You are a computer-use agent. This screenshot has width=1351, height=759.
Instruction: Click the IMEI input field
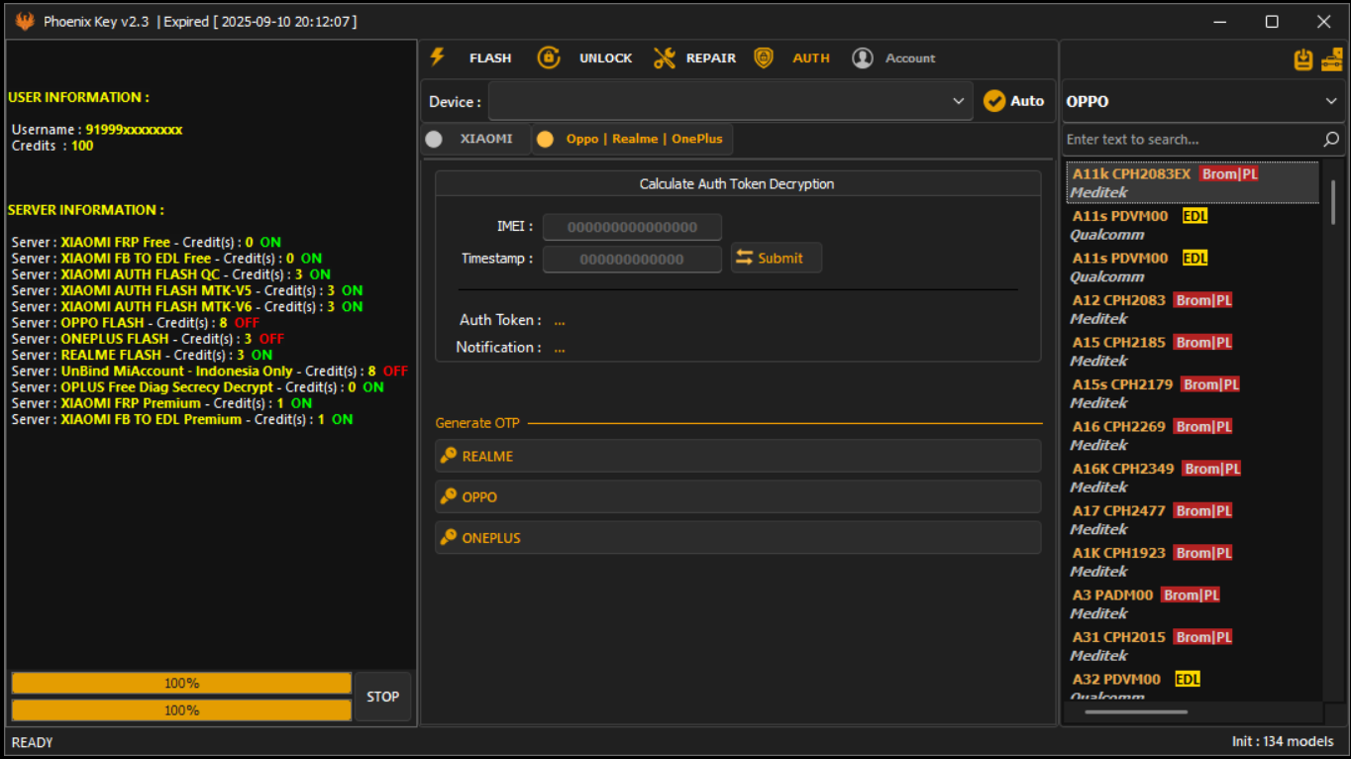point(632,227)
